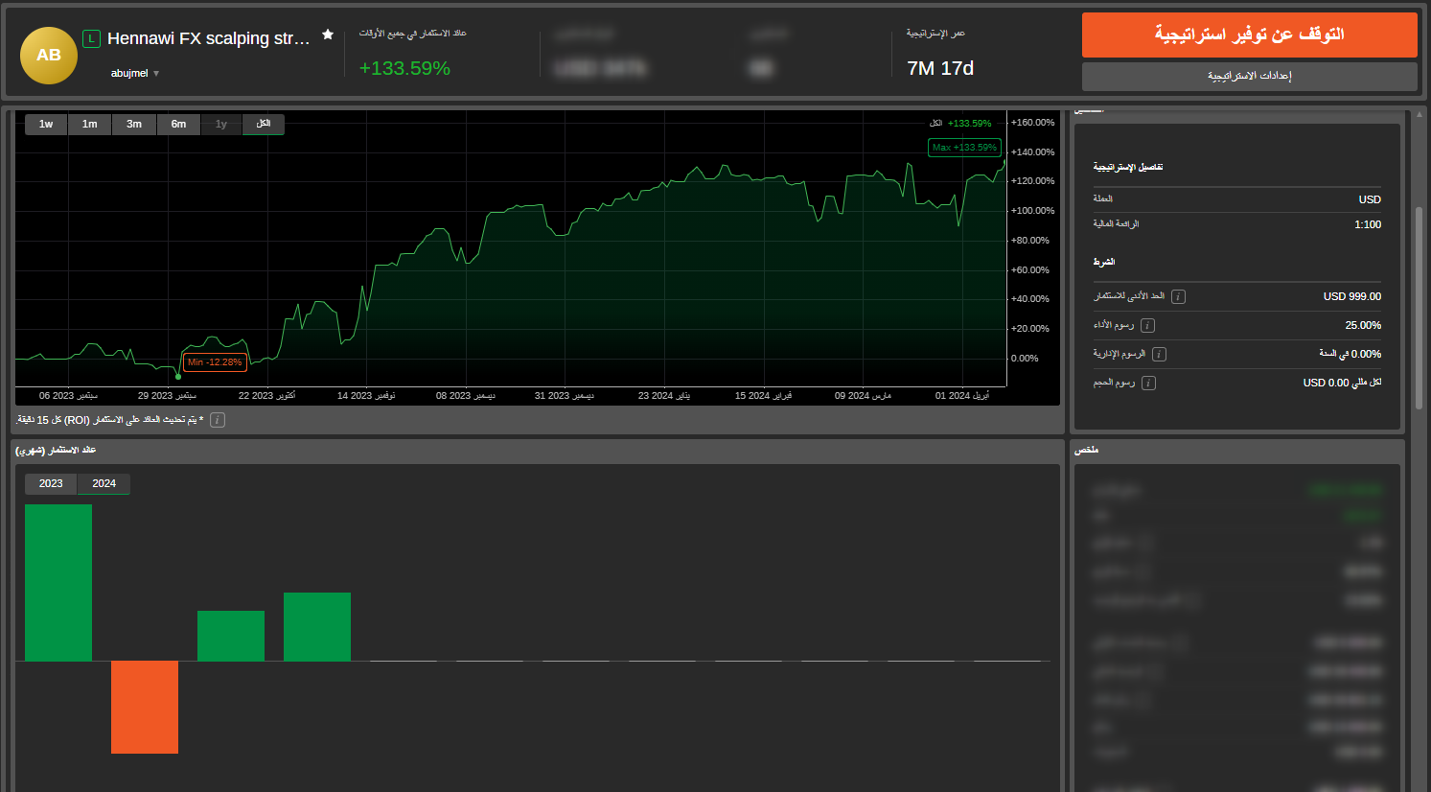
Task: Select the 1y chart range
Action: point(221,124)
